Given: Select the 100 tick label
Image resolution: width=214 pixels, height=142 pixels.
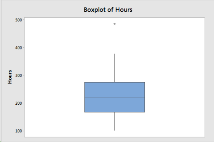Looking at the screenshot, I should [x=19, y=131].
